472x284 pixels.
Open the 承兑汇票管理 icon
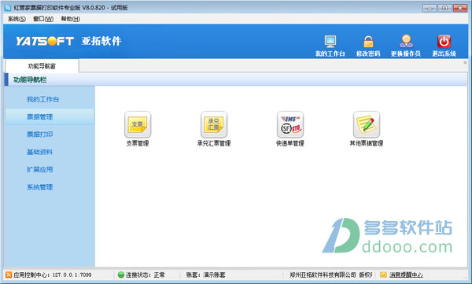click(214, 124)
